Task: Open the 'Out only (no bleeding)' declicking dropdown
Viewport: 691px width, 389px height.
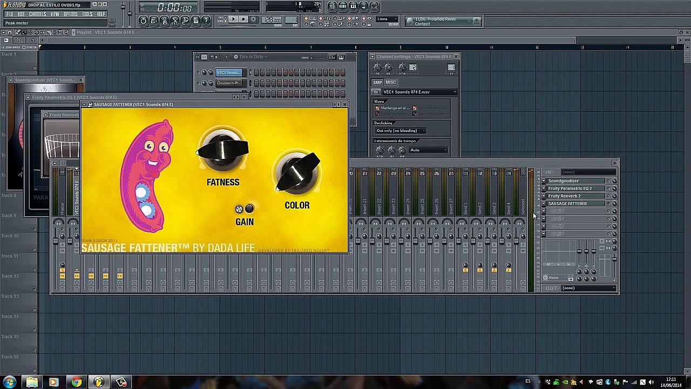Action: (x=400, y=131)
